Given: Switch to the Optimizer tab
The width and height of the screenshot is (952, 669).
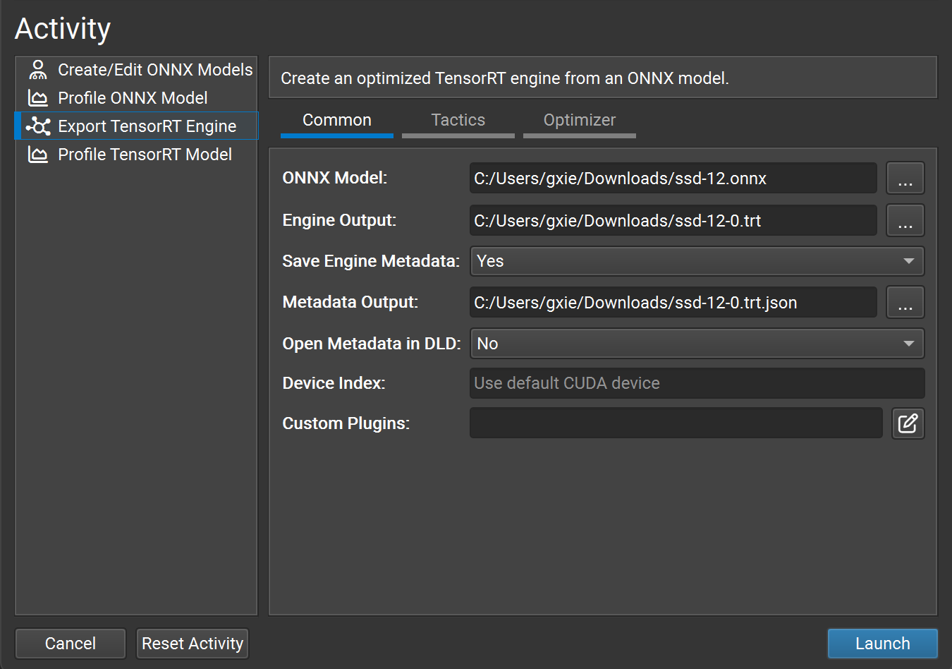Looking at the screenshot, I should pyautogui.click(x=579, y=120).
